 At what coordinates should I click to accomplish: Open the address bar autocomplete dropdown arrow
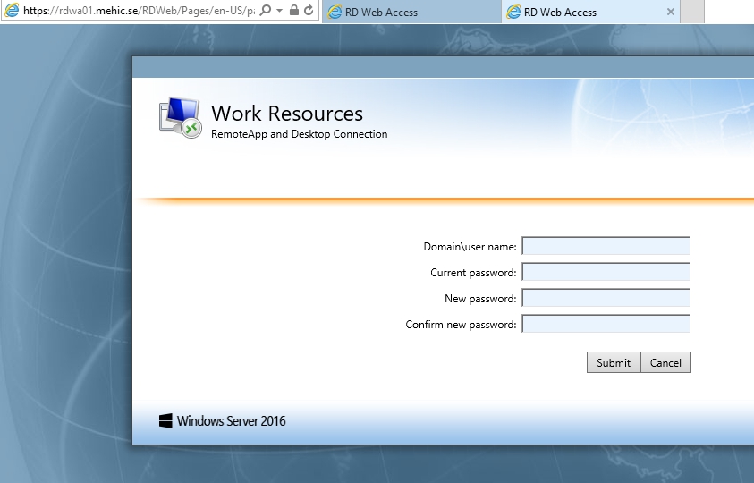click(x=279, y=10)
